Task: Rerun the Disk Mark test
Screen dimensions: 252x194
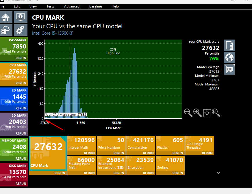Action: point(21,184)
